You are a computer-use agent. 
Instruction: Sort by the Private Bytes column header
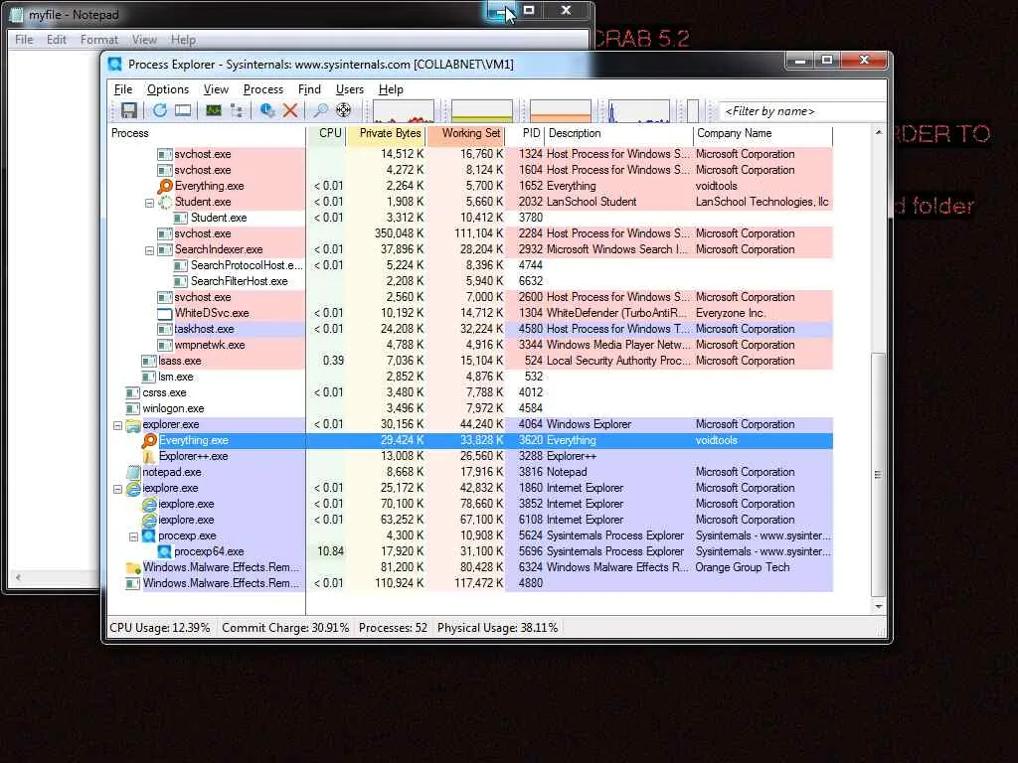(387, 133)
